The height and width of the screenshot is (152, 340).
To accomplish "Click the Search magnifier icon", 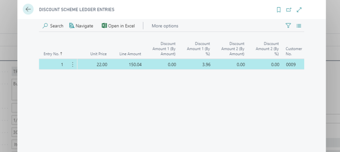I will [x=45, y=26].
